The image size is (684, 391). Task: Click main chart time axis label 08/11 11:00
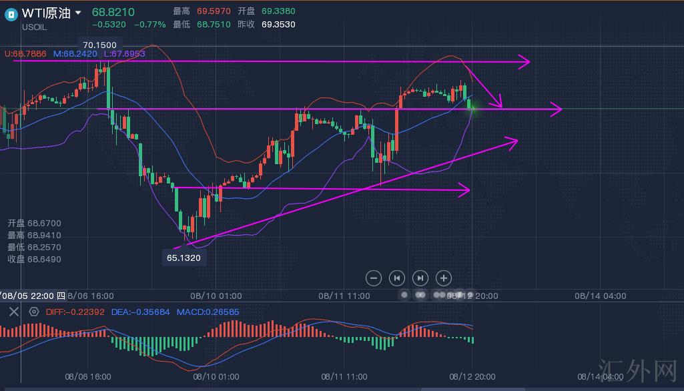[344, 296]
